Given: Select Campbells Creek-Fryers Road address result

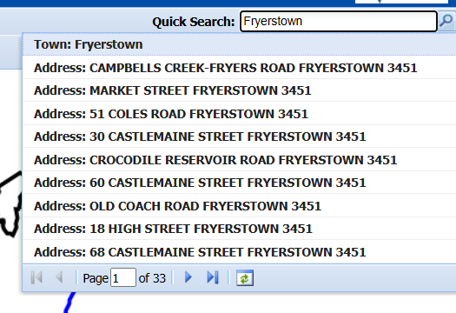Looking at the screenshot, I should click(239, 68).
